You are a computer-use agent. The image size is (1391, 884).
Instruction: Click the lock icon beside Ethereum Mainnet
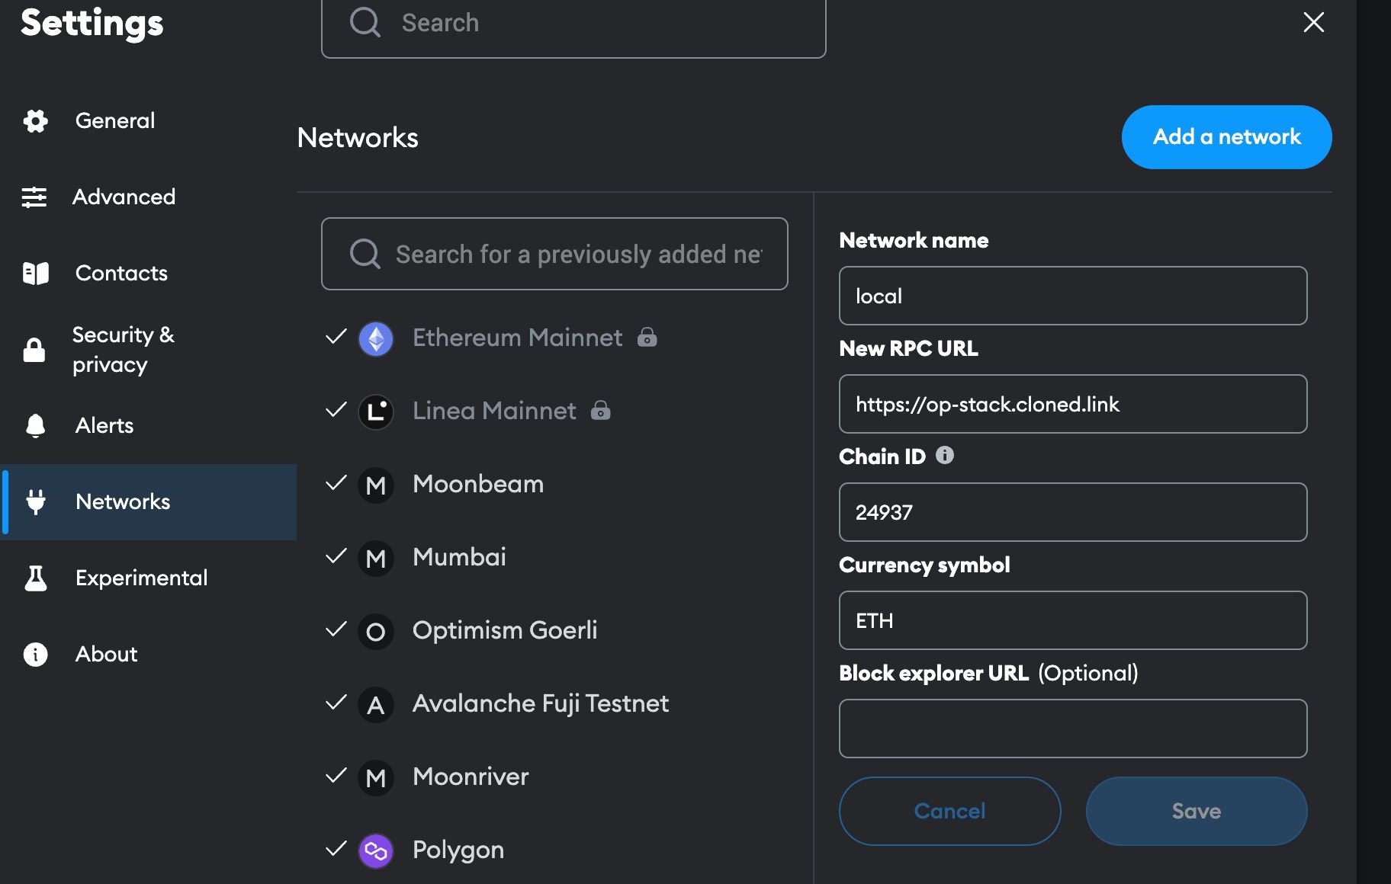click(x=647, y=337)
